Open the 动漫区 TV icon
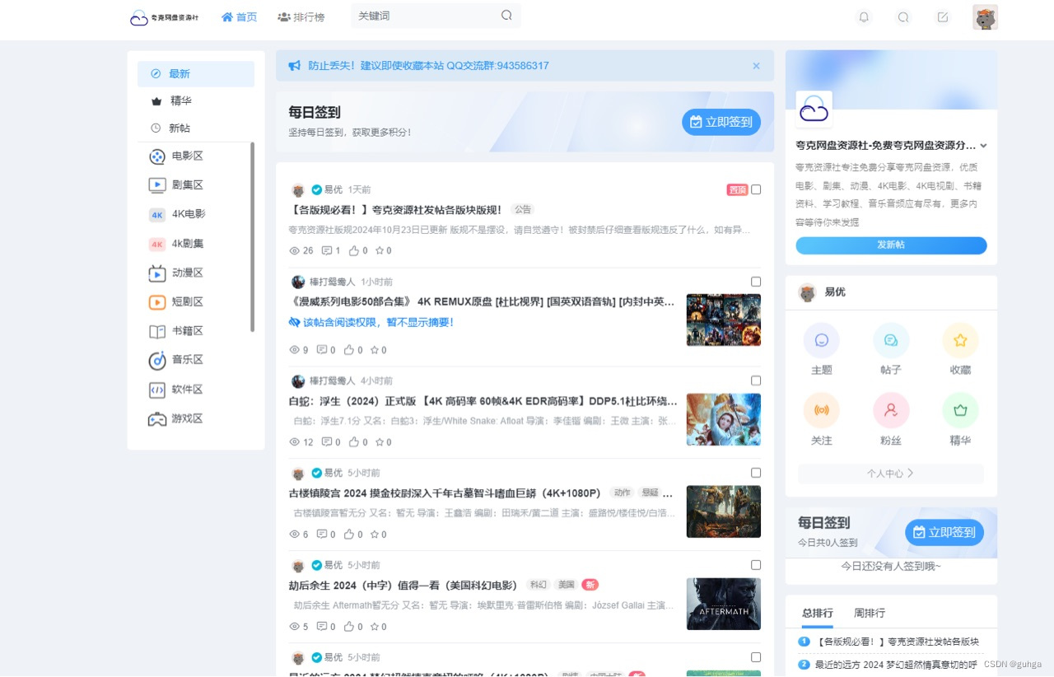The height and width of the screenshot is (677, 1054). click(157, 273)
